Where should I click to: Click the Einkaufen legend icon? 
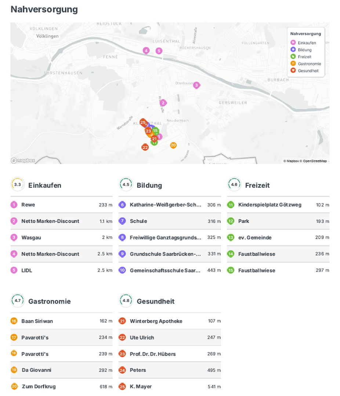tap(293, 43)
